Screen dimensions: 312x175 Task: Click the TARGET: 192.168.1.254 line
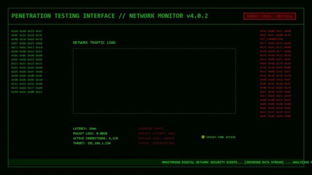92,143
